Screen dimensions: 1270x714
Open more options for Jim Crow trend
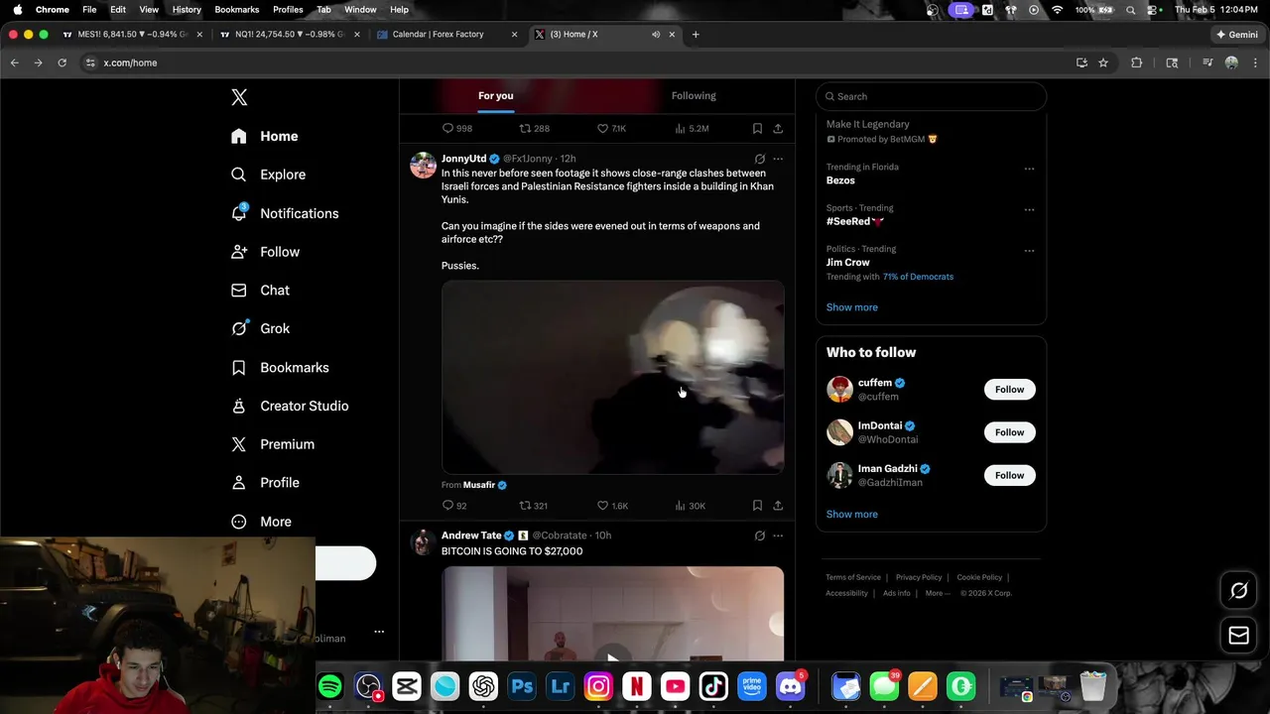(1029, 251)
